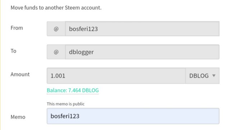Click the 7.464 figure in the balance link

(74, 90)
